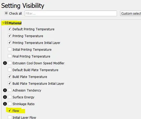
Task: Collapse the Material section chevron
Action: pyautogui.click(x=3, y=23)
